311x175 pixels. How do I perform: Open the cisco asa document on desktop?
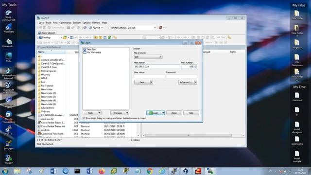[x=297, y=97]
